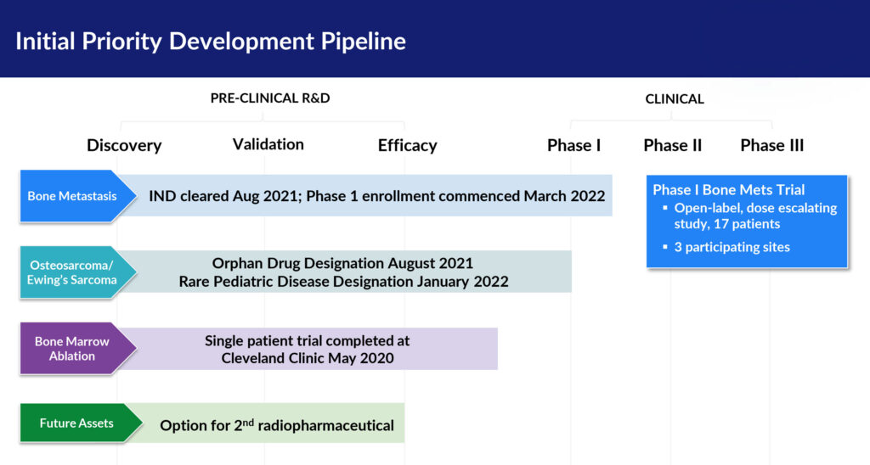The image size is (870, 465).
Task: Click the 'Phase III' column label
Action: click(771, 145)
